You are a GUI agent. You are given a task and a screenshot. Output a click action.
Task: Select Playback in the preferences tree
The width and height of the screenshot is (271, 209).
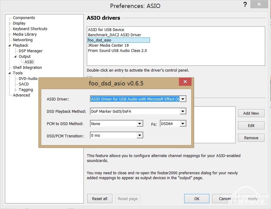(x=20, y=45)
